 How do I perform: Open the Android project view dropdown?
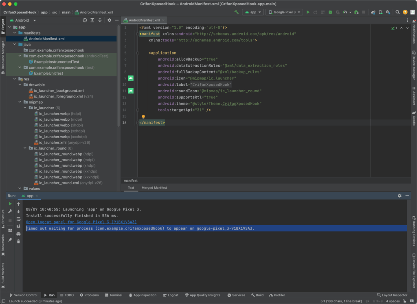coord(23,20)
